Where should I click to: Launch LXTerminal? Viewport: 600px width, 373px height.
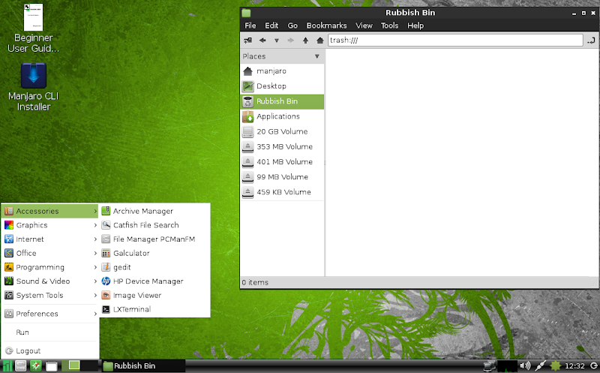[154, 309]
